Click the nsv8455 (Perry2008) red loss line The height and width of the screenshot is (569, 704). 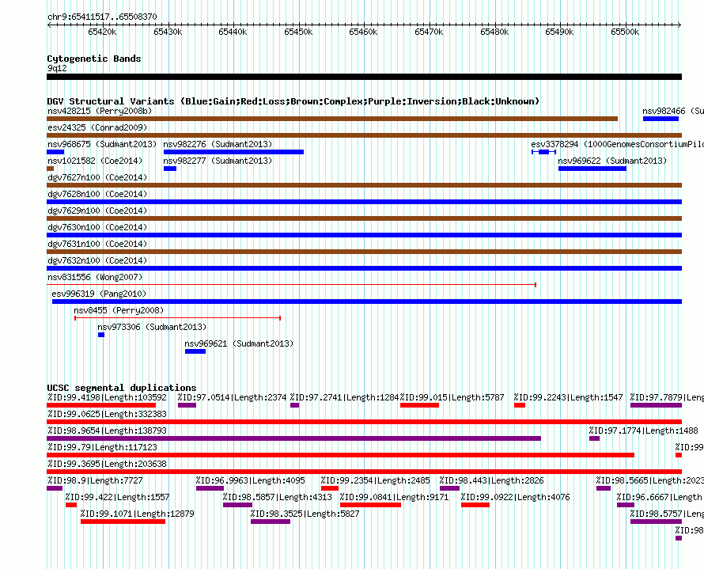coord(177,318)
